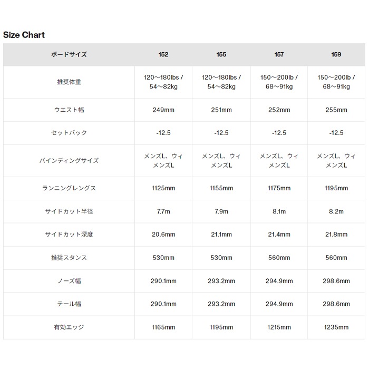Select the 249mm waist width cell
The height and width of the screenshot is (369, 369).
coord(163,110)
